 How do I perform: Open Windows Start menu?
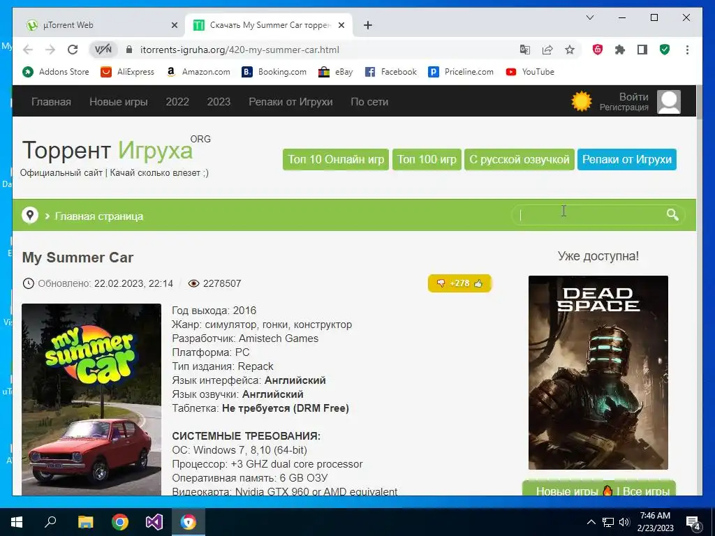click(17, 522)
